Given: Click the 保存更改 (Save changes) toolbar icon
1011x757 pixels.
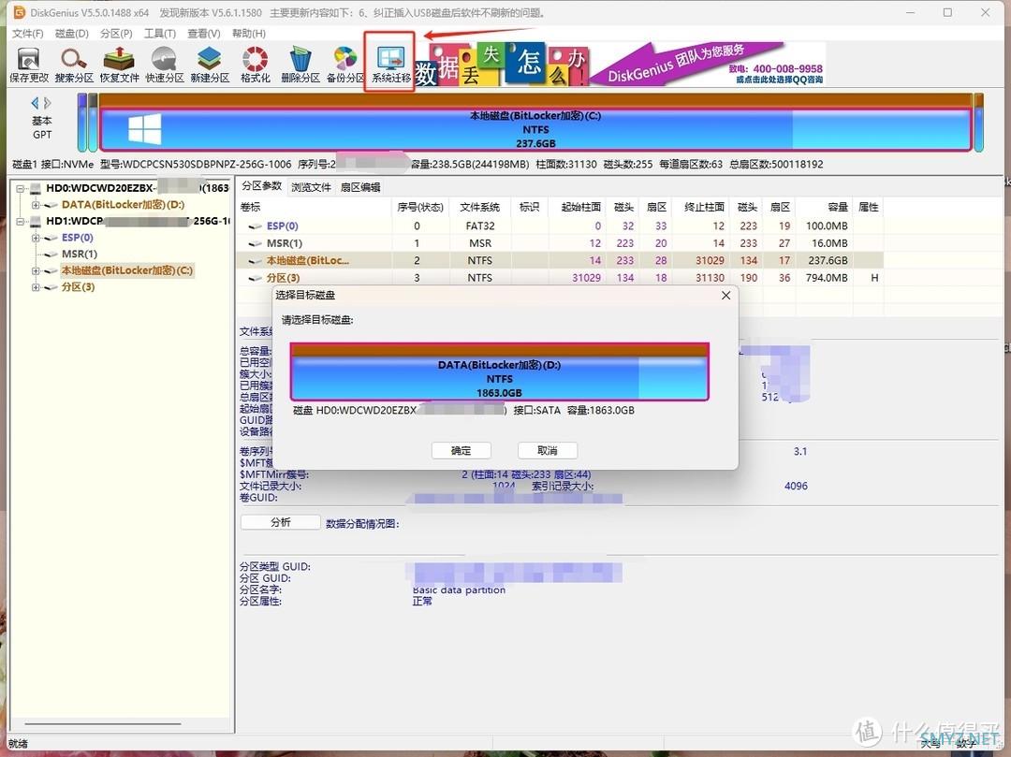Looking at the screenshot, I should pyautogui.click(x=28, y=66).
